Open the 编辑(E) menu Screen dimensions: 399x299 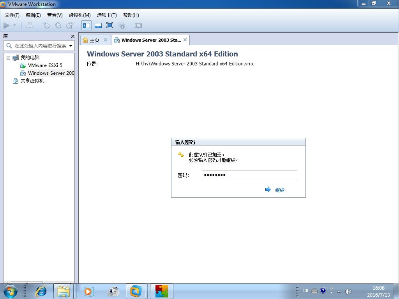point(33,15)
